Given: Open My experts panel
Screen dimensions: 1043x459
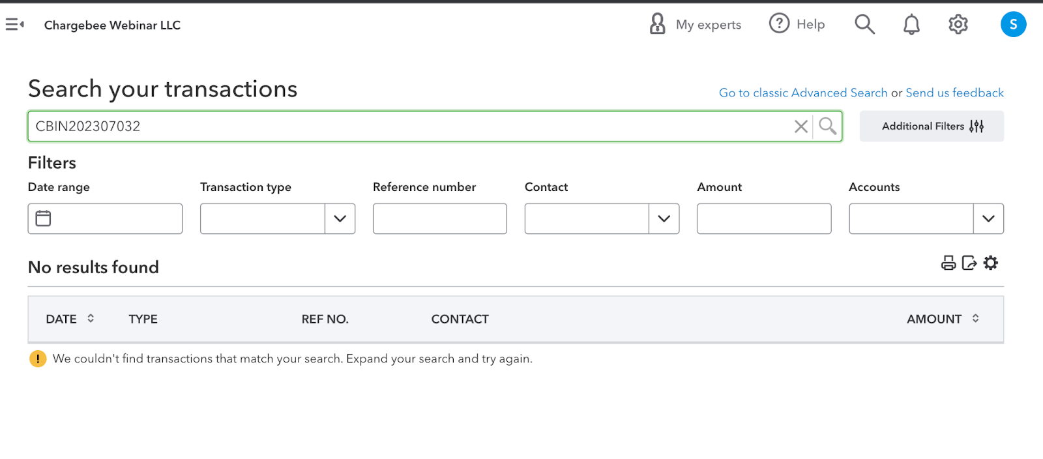Looking at the screenshot, I should [x=696, y=25].
